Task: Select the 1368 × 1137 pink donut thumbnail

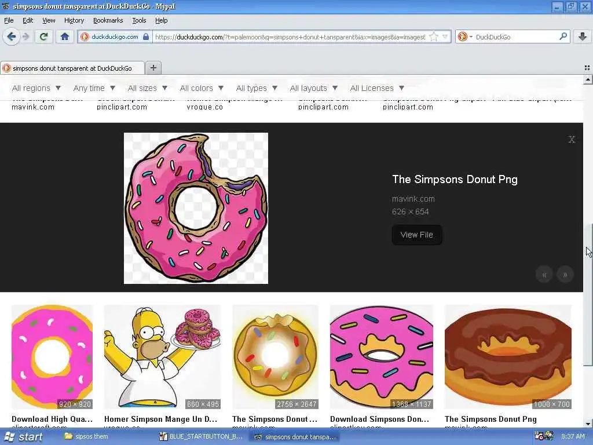Action: 382,357
